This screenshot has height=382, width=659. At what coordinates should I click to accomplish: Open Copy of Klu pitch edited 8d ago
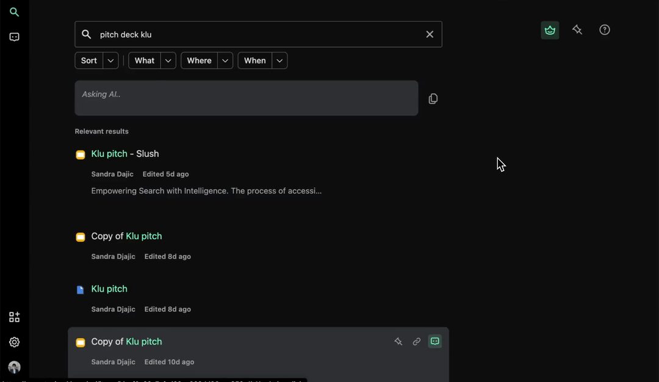pyautogui.click(x=126, y=236)
